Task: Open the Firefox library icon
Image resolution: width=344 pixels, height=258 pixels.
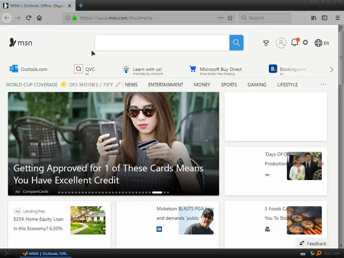Action: (x=314, y=18)
